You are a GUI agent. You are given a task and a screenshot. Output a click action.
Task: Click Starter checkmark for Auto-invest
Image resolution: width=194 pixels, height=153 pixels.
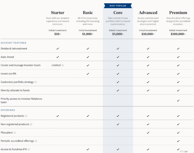(x=58, y=57)
